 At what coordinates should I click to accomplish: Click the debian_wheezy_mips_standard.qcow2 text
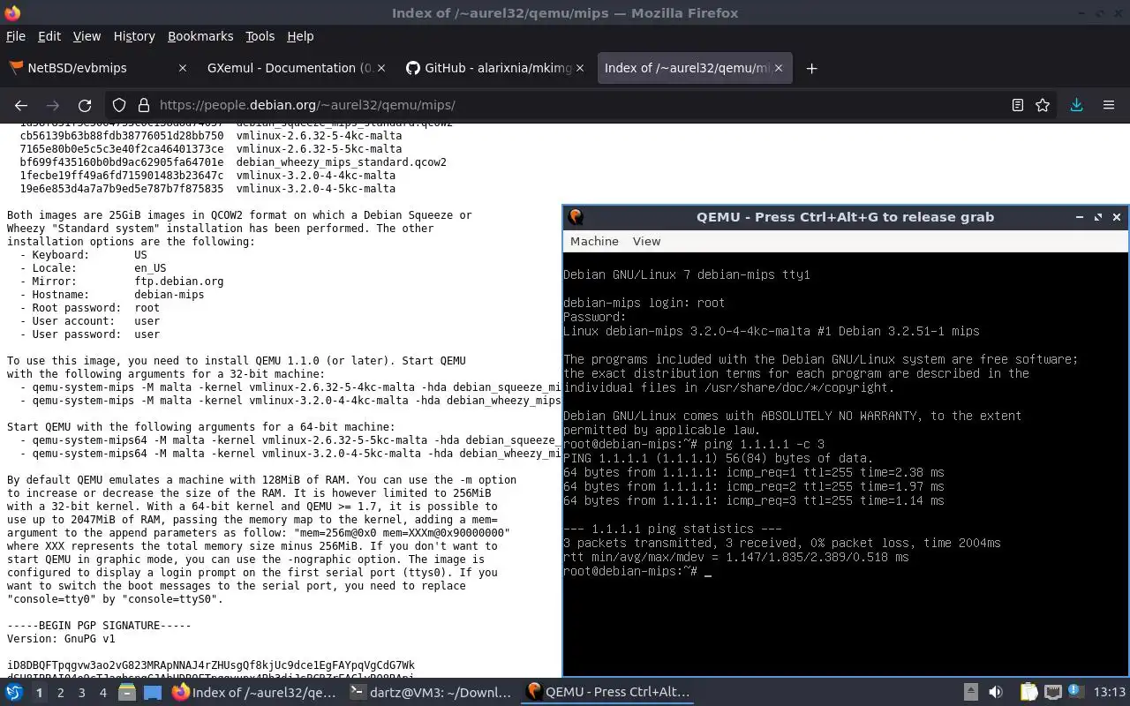341,162
